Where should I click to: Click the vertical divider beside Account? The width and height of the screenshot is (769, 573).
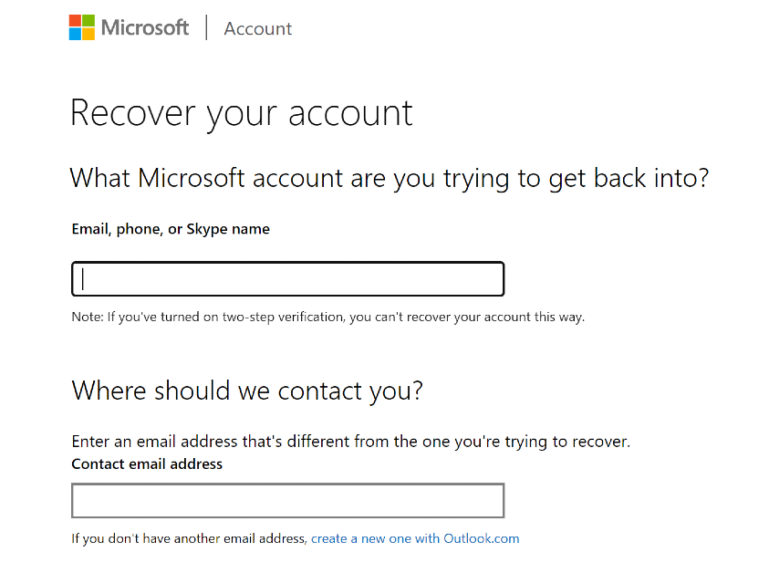pos(206,27)
